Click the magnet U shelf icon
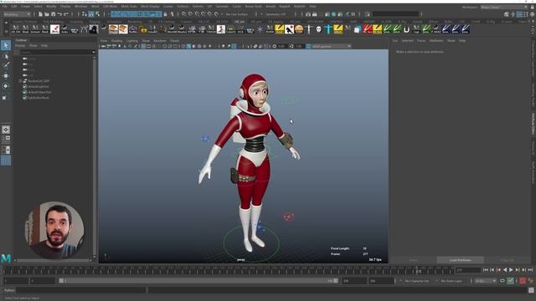The width and height of the screenshot is (536, 301). click(406, 29)
